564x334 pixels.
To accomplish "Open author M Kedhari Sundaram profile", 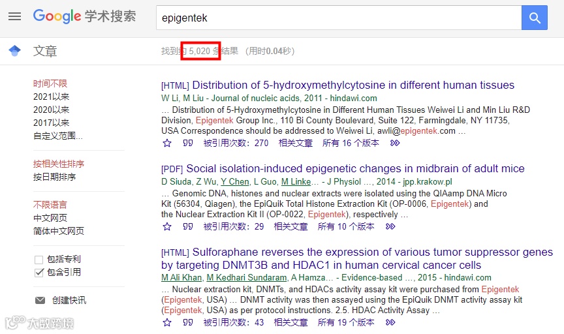I will 247,278.
